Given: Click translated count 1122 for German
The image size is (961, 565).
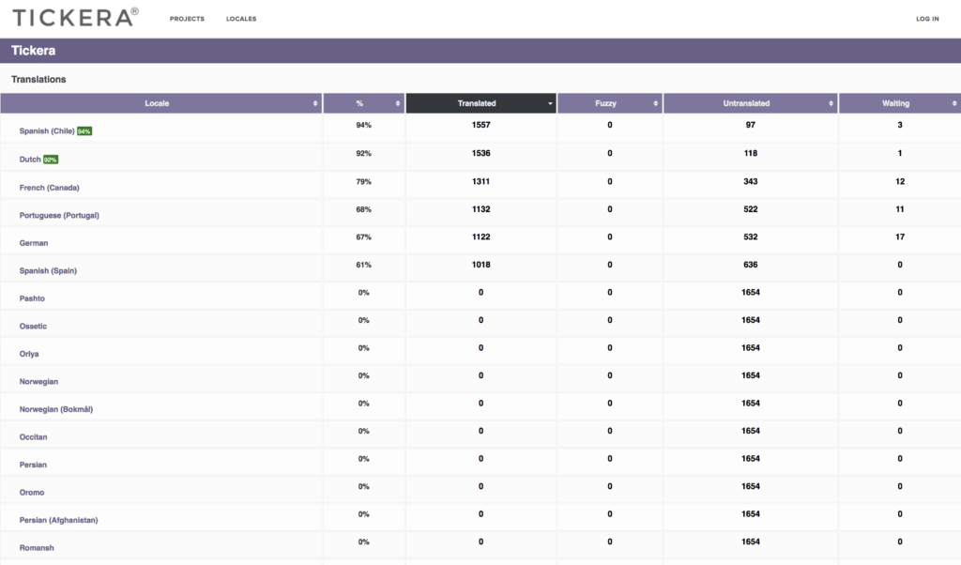Looking at the screenshot, I should pyautogui.click(x=481, y=237).
